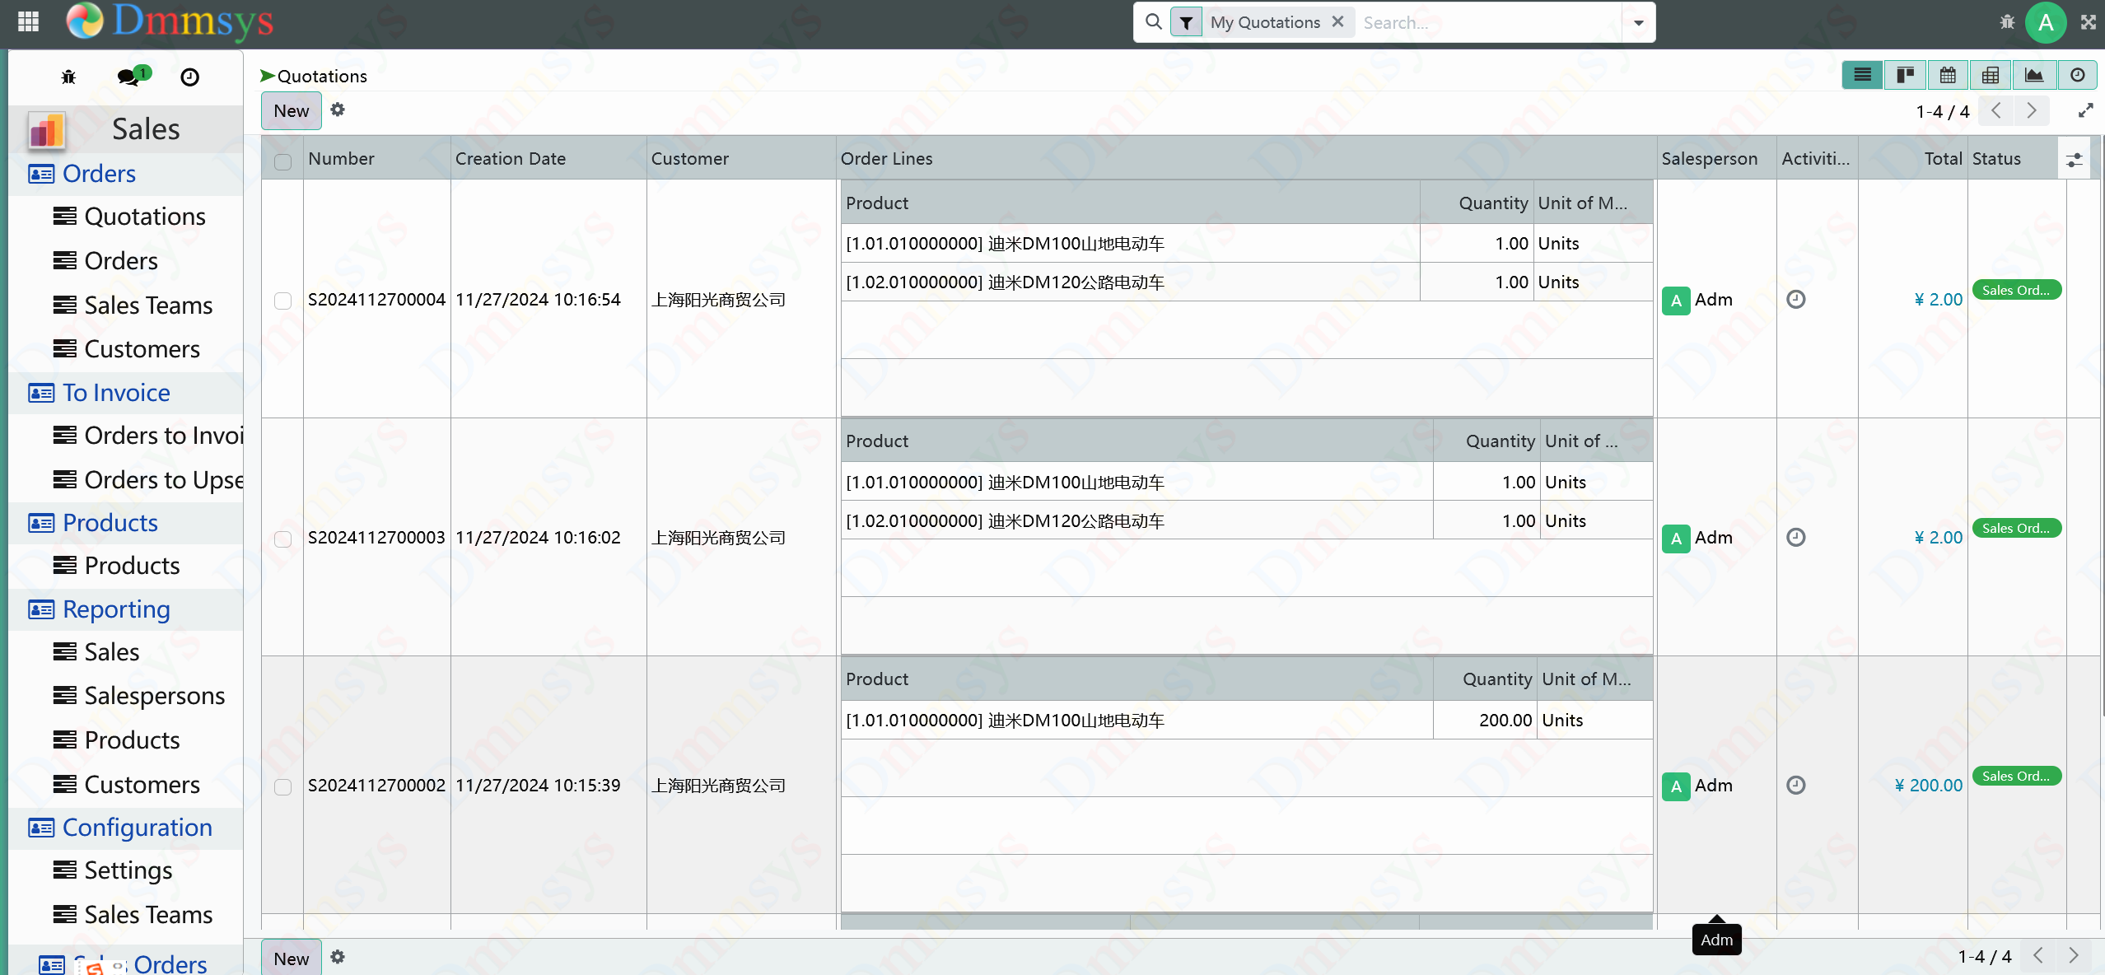Click the sidebar bug icon
This screenshot has width=2105, height=975.
68,77
